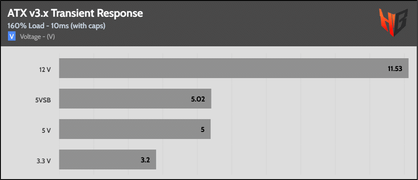
Task: Select the 5VSB bar
Action: click(135, 99)
